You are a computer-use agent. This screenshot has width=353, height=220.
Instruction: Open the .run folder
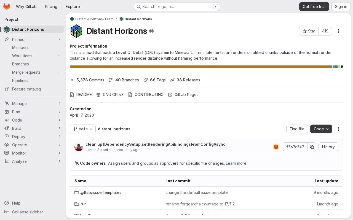tap(83, 204)
